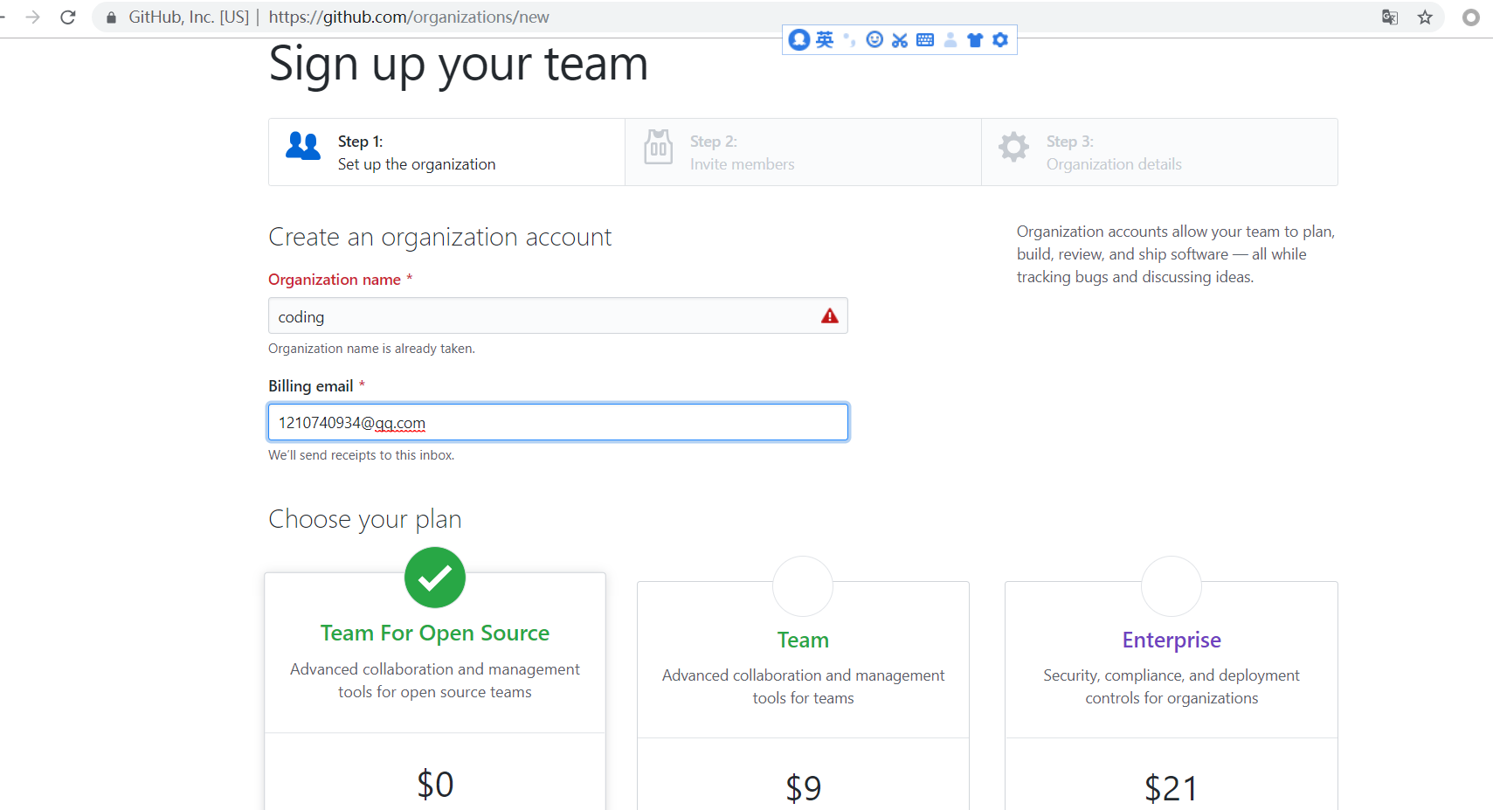Click the padlock site security icon
Viewport: 1493px width, 810px height.
point(111,17)
